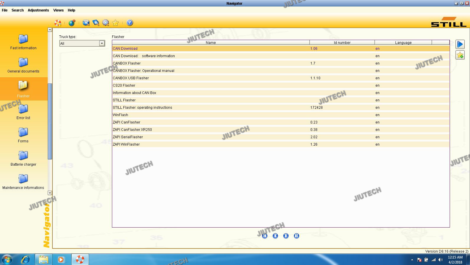
Task: Select the Flasher sidebar folder
Action: (x=23, y=89)
